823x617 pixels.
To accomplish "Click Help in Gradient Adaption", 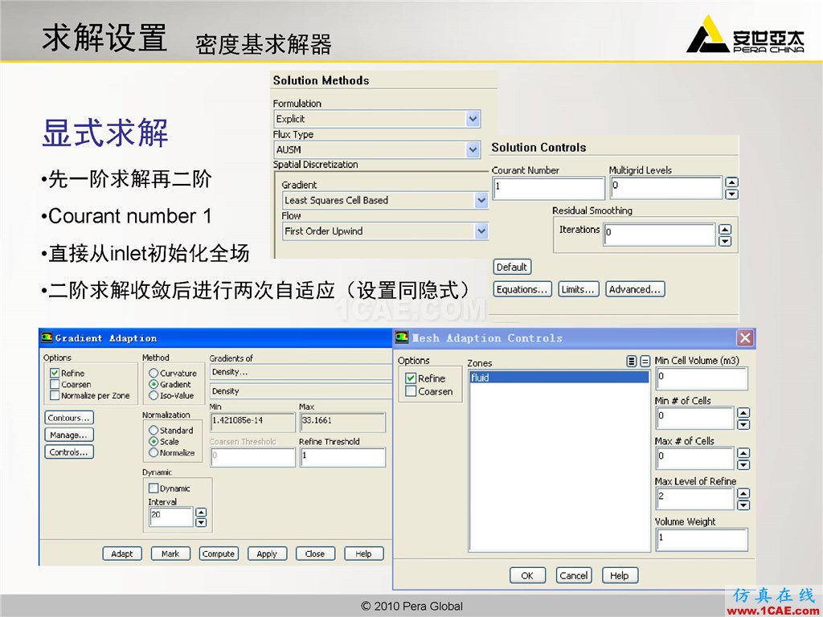I will (364, 554).
